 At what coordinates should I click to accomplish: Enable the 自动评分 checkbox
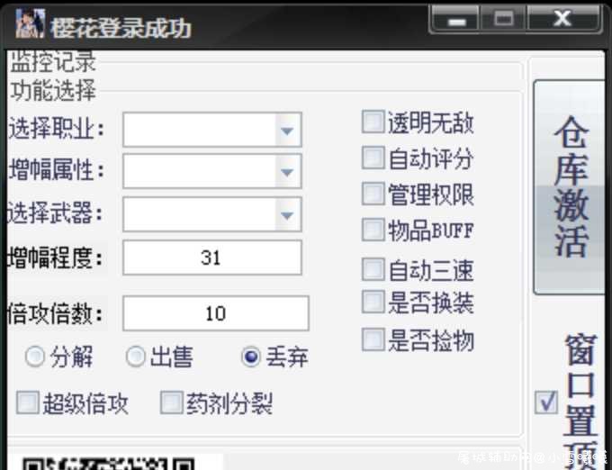pyautogui.click(x=373, y=158)
